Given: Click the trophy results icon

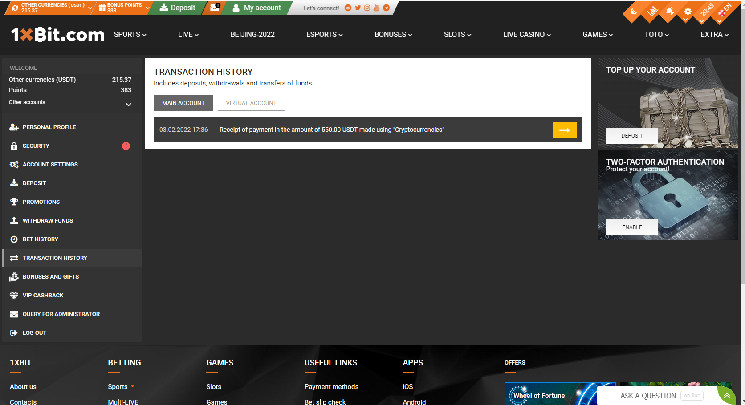Looking at the screenshot, I should tap(670, 12).
